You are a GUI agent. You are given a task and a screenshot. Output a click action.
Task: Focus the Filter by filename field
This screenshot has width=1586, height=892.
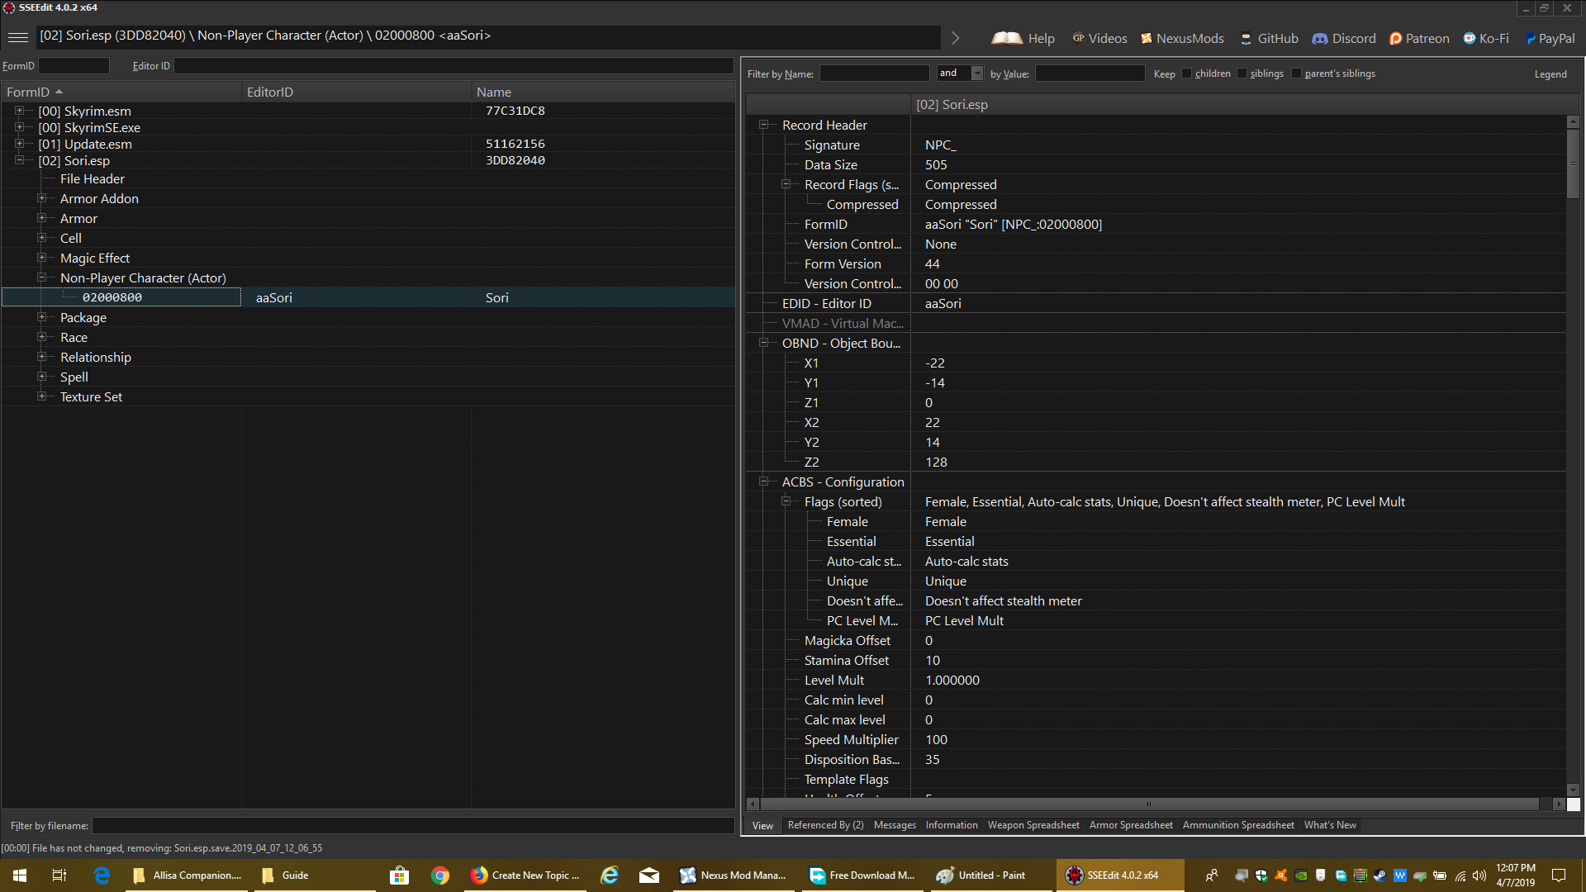[413, 825]
